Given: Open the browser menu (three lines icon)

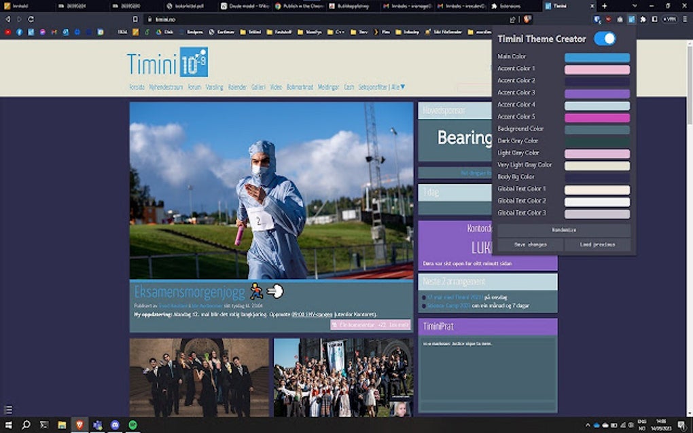Looking at the screenshot, I should (x=686, y=20).
